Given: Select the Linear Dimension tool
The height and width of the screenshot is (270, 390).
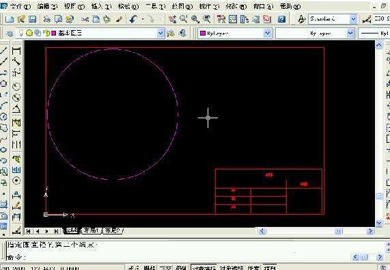Looking at the screenshot, I should pyautogui.click(x=16, y=51).
